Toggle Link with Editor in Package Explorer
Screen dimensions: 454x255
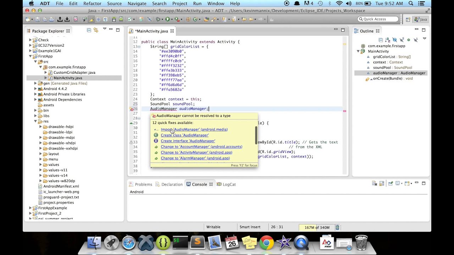(96, 30)
